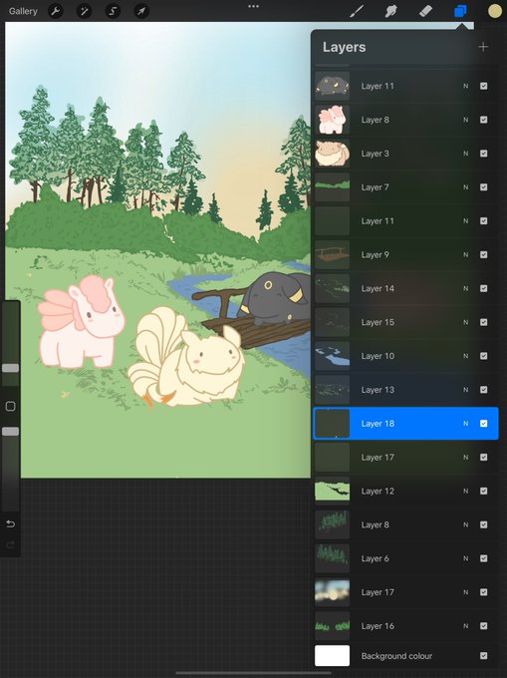Select the row named Layer 7
The width and height of the screenshot is (507, 678).
[405, 187]
